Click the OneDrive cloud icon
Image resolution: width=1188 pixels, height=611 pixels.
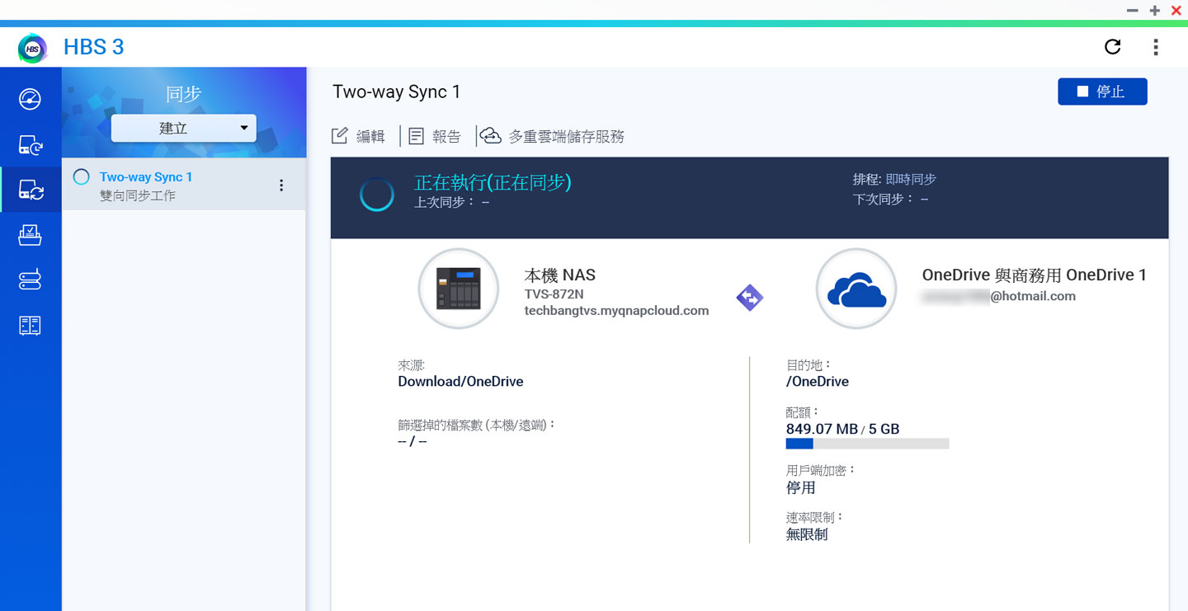856,289
